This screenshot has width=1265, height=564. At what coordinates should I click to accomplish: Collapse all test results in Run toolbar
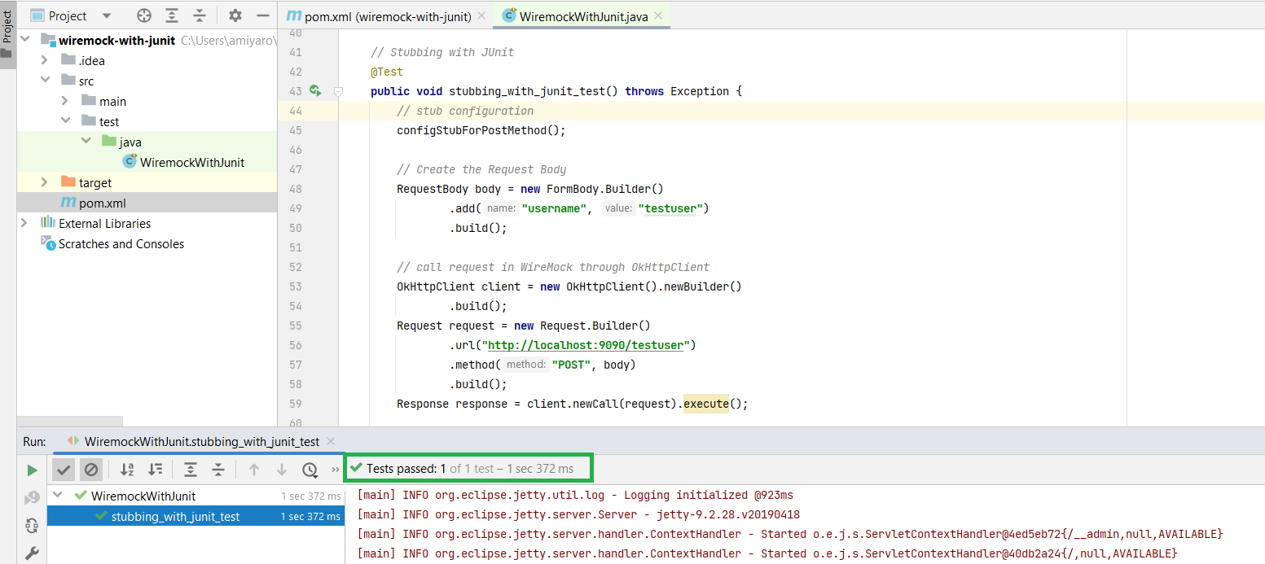[x=218, y=470]
